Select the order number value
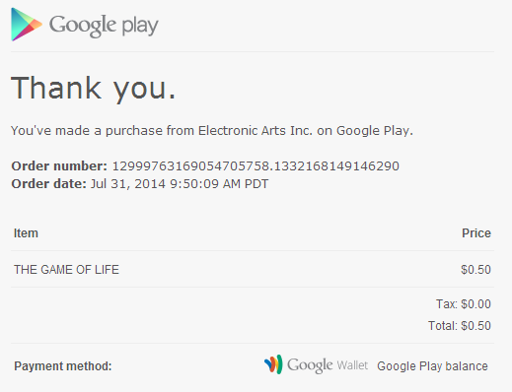 point(256,166)
